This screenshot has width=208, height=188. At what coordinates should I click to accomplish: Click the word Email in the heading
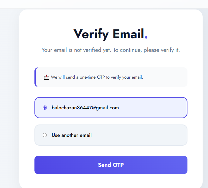click(128, 34)
